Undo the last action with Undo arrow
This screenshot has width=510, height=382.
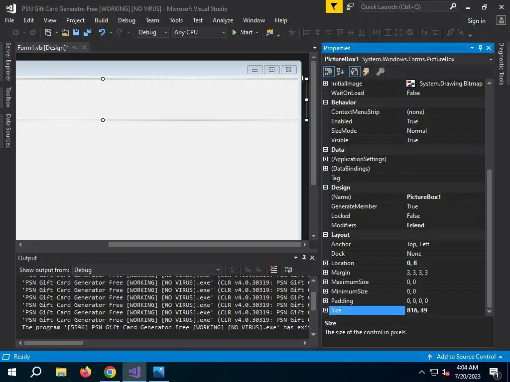tap(102, 32)
